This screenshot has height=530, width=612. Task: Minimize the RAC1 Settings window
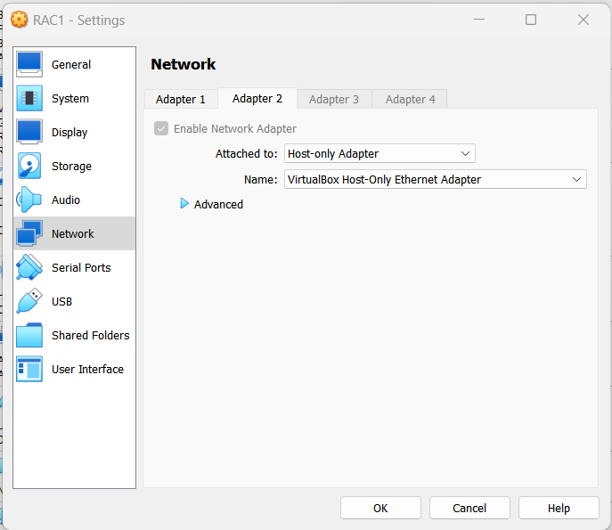479,20
